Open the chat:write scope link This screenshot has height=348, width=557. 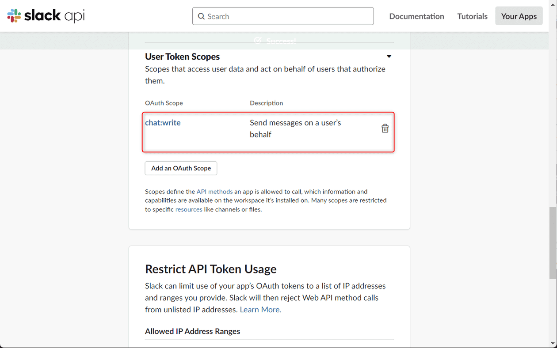163,123
